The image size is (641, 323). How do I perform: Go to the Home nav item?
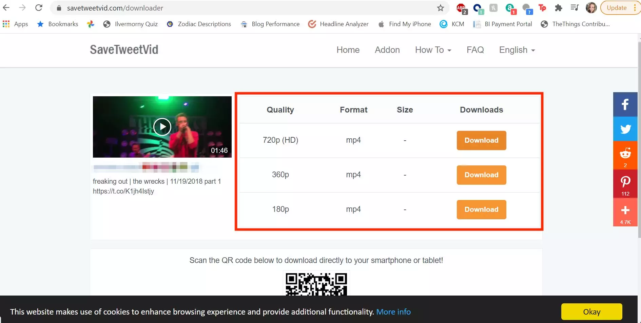(x=348, y=50)
